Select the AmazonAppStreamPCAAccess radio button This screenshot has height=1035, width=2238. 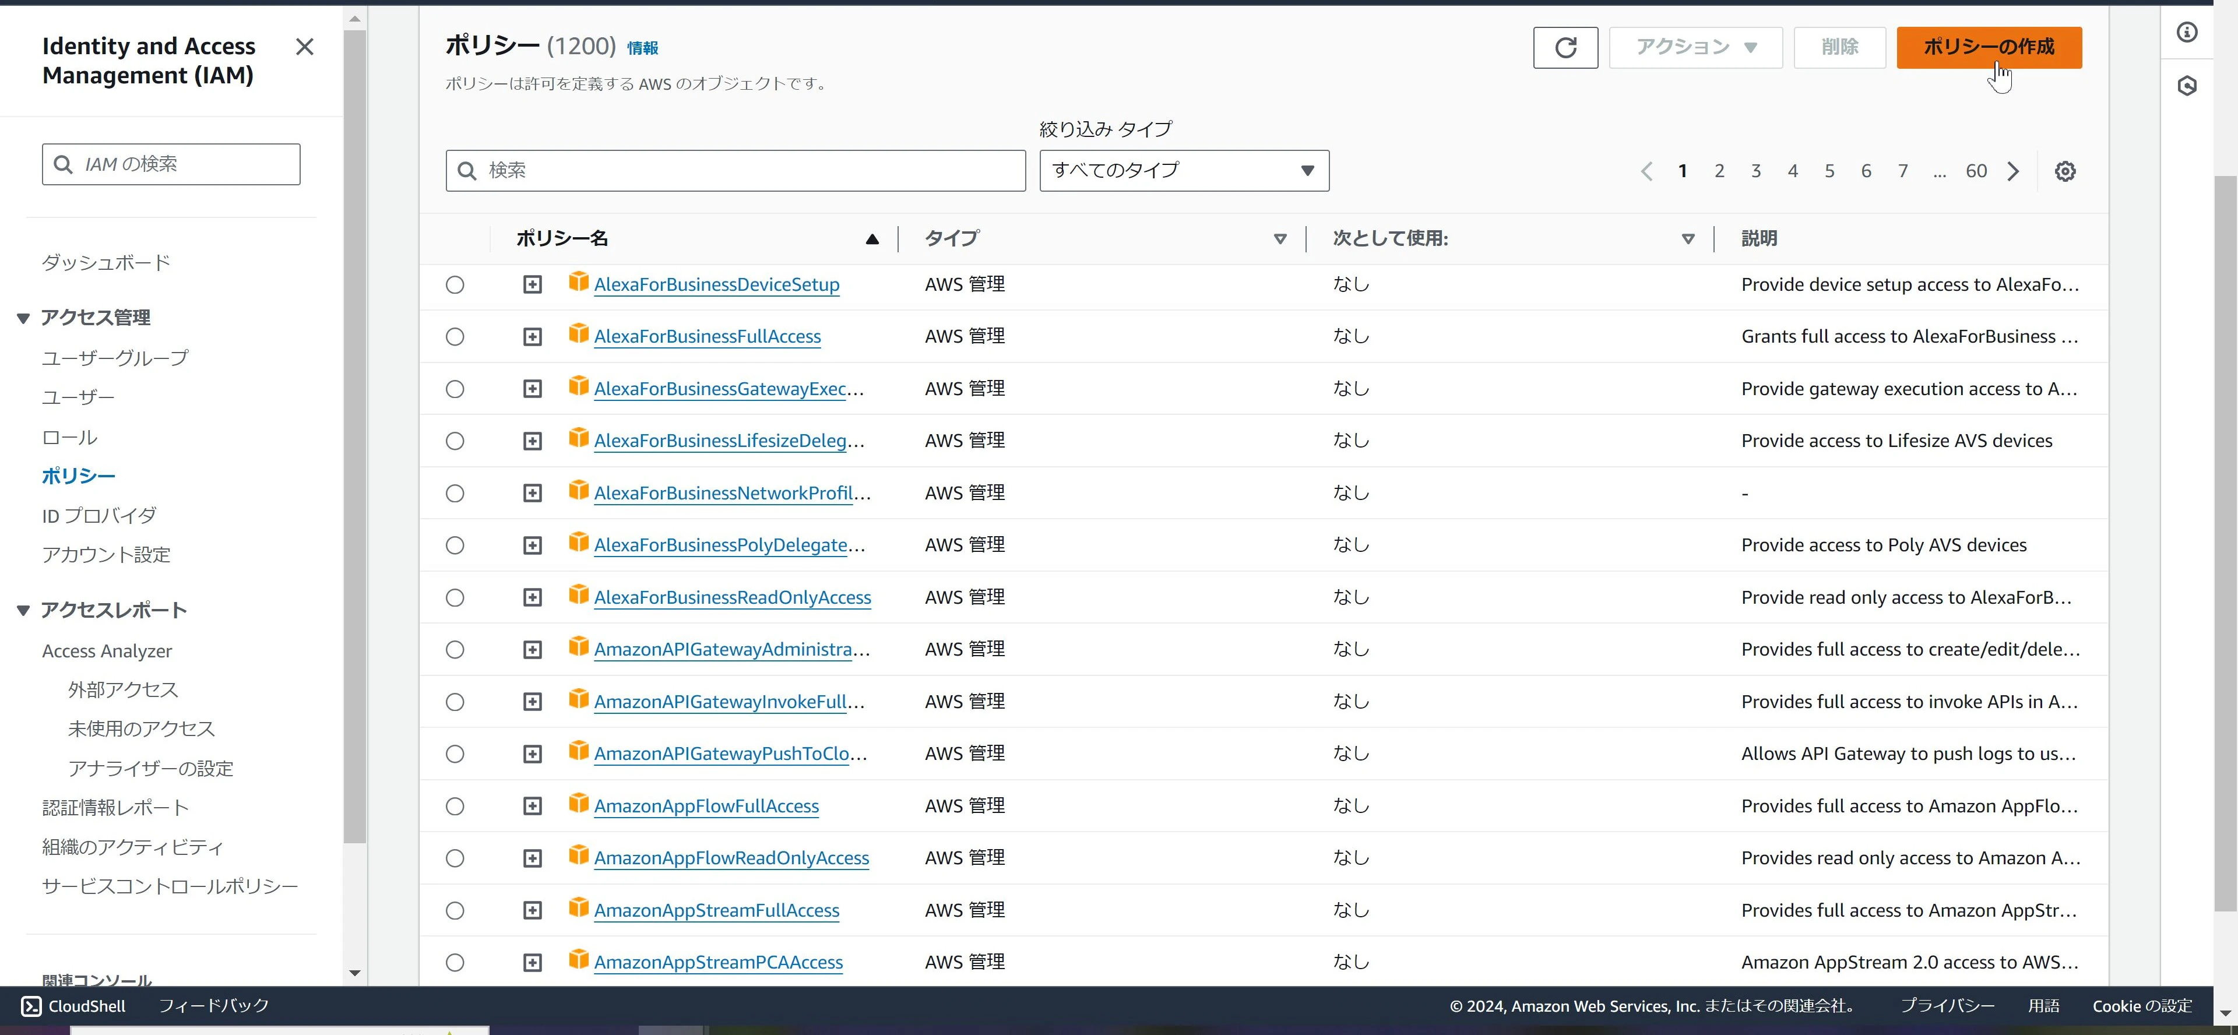[x=455, y=963]
